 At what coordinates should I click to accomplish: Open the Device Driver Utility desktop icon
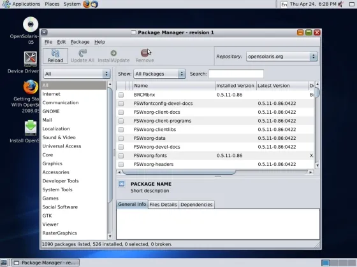click(31, 59)
